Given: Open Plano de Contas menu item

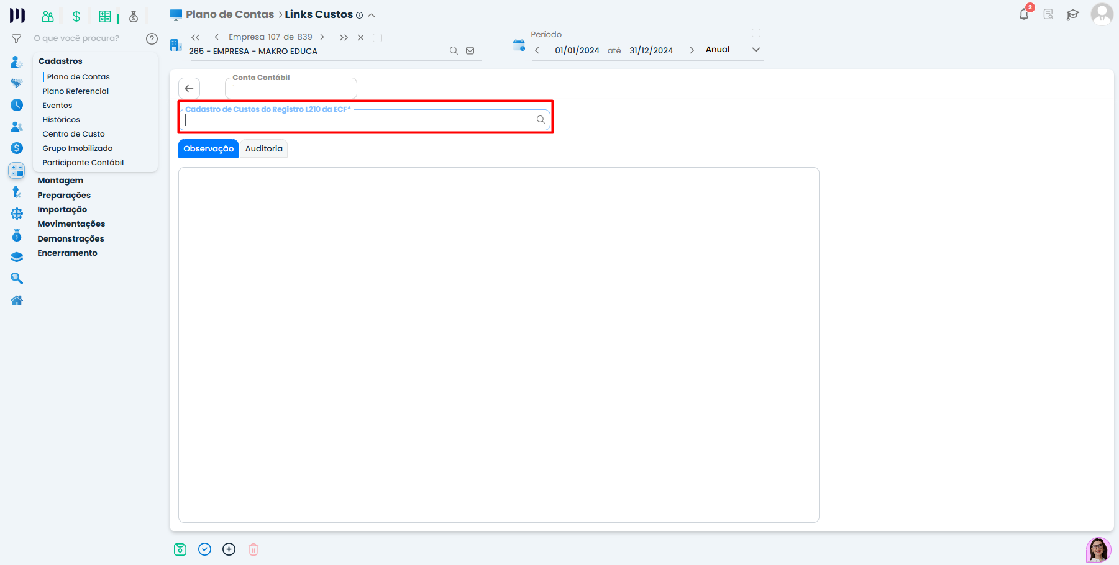Looking at the screenshot, I should pos(78,77).
